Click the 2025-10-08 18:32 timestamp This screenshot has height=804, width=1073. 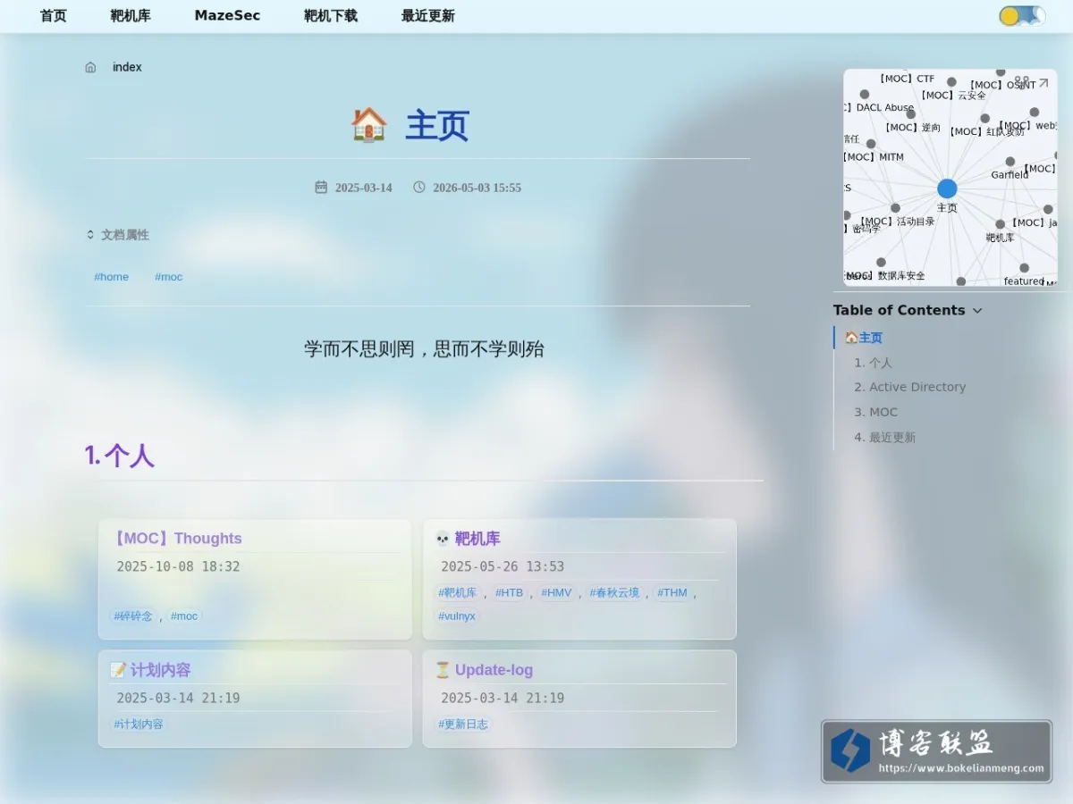[178, 566]
